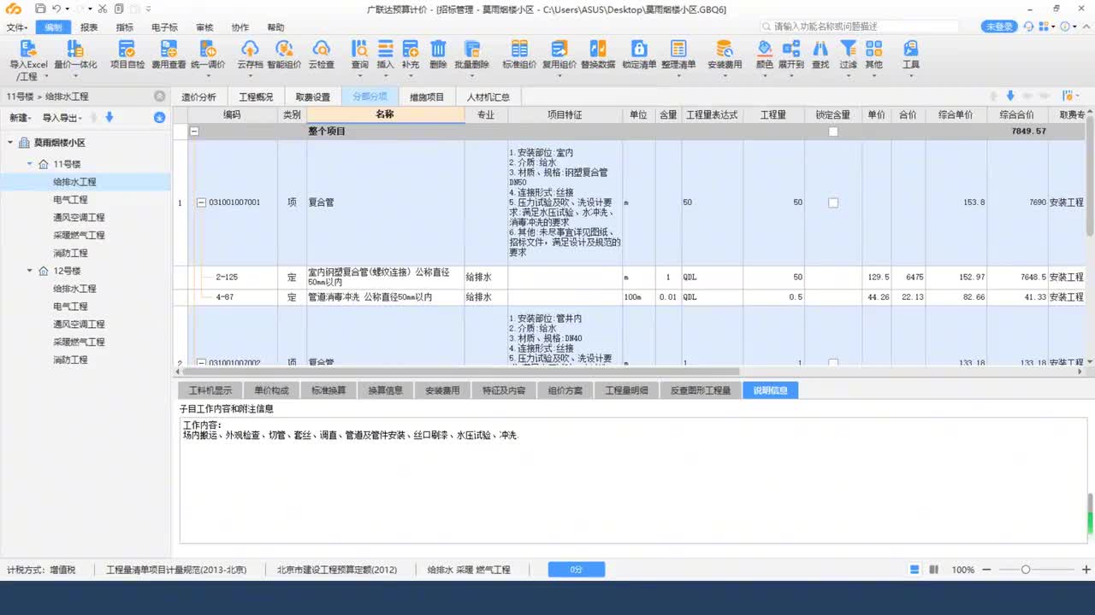Click the zoom in plus button
Viewport: 1095px width, 615px height.
click(x=1086, y=570)
